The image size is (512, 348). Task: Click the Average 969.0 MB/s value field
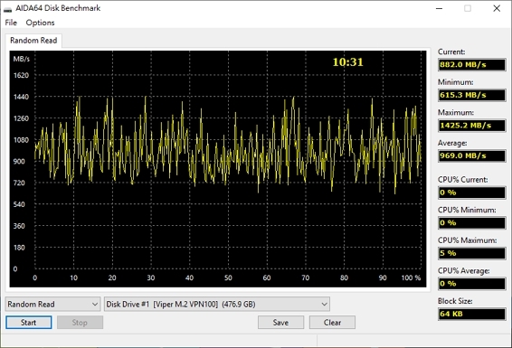[472, 155]
